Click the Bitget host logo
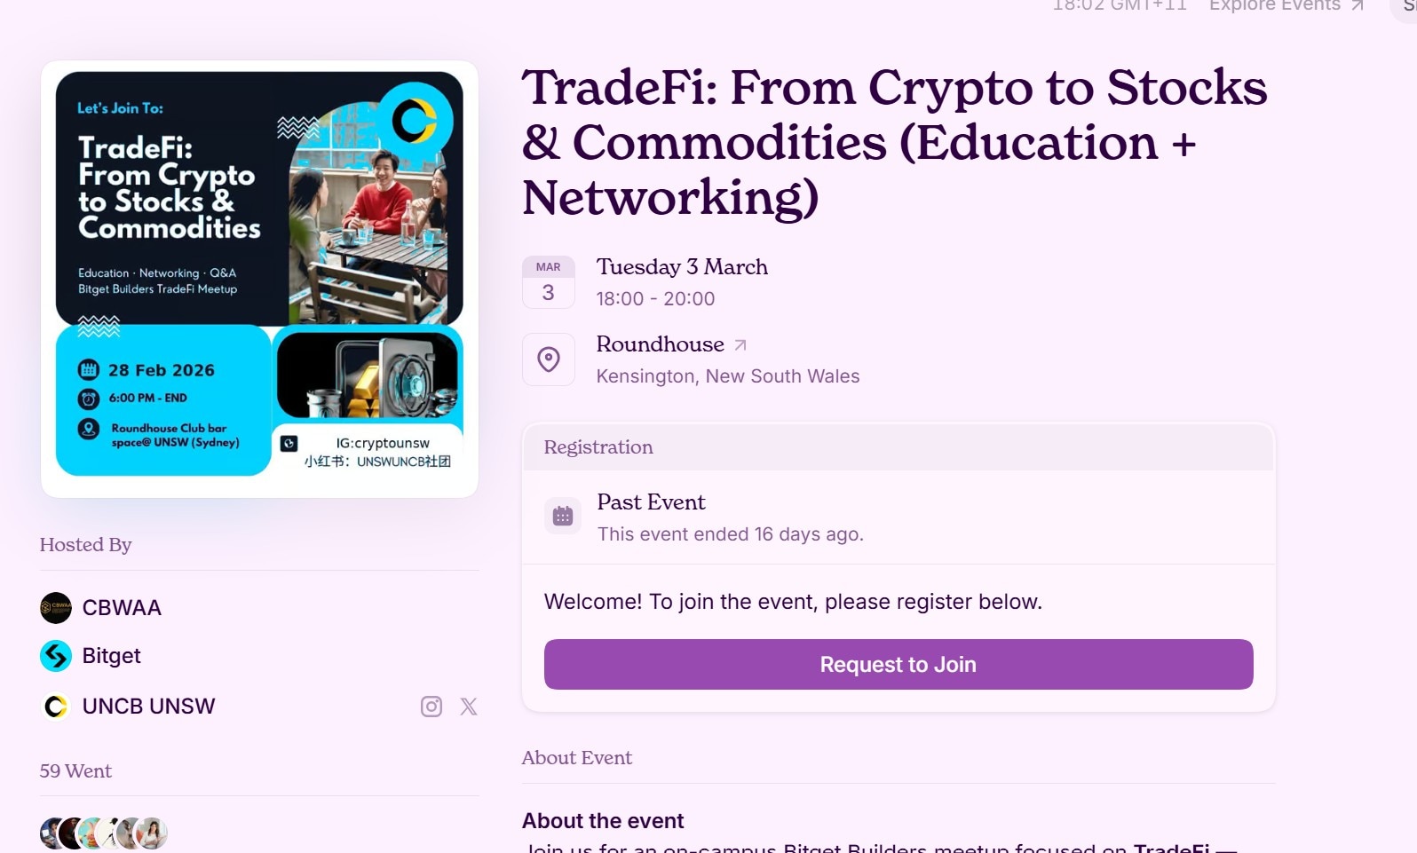Viewport: 1417px width, 853px height. click(x=55, y=656)
